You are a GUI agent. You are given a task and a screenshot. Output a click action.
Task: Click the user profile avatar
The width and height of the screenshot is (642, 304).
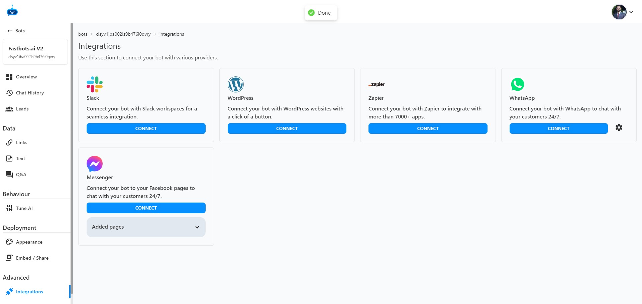619,12
